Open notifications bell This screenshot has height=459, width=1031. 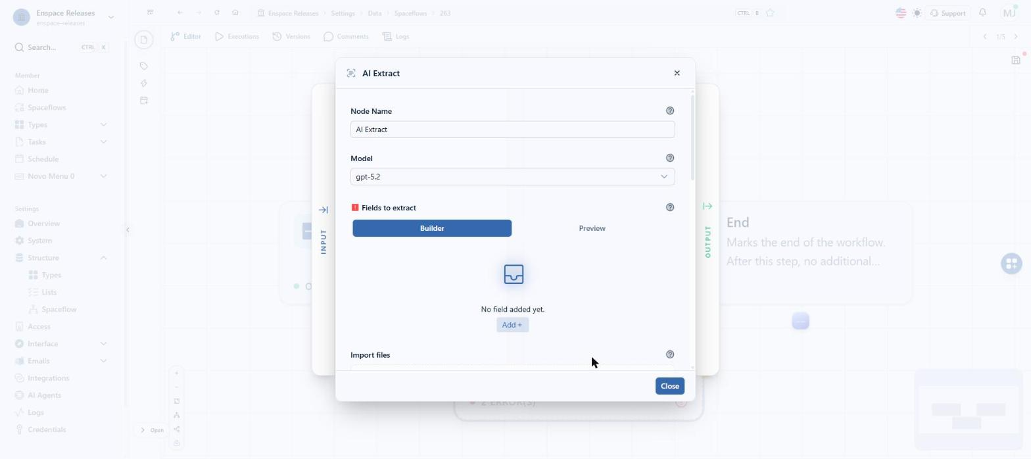(982, 12)
